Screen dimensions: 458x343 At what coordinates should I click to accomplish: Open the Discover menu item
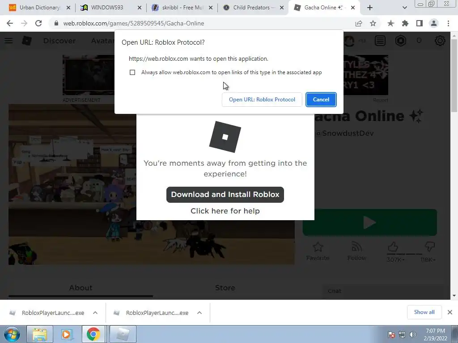(59, 41)
